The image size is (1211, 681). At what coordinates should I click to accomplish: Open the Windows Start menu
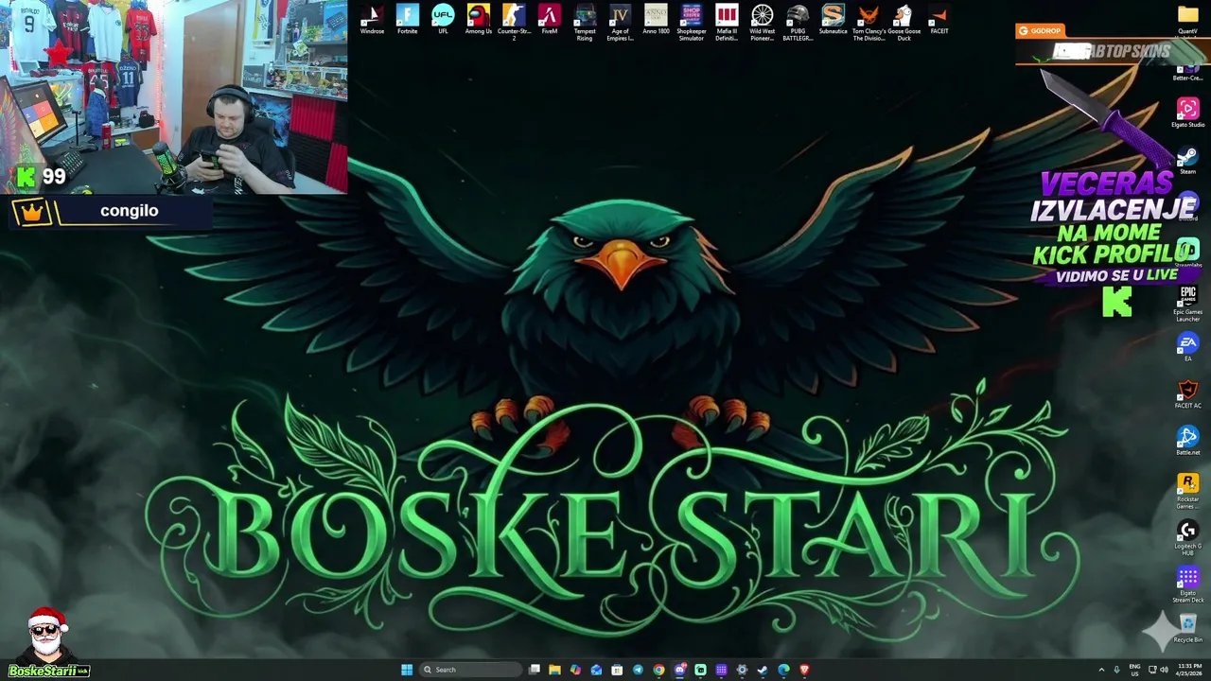point(407,670)
